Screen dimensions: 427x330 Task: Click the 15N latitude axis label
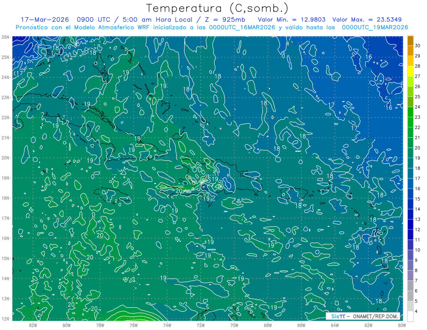(x=5, y=258)
